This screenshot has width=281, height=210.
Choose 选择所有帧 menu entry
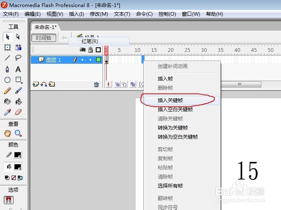click(x=182, y=186)
